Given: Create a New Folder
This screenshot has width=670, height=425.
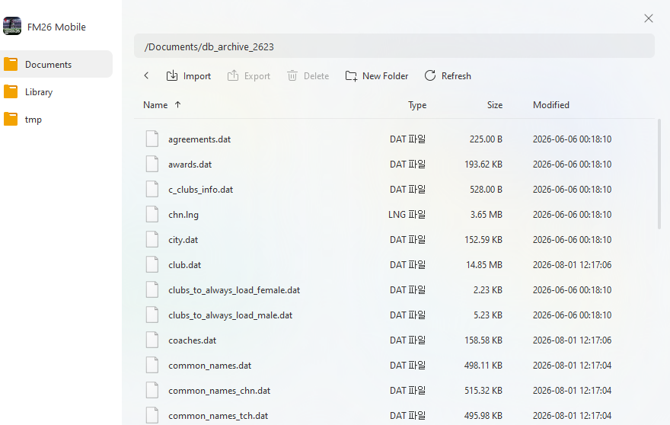Looking at the screenshot, I should [x=376, y=75].
